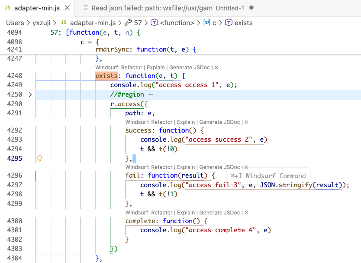Open lightbulb code actions on line 4295

(x=39, y=158)
